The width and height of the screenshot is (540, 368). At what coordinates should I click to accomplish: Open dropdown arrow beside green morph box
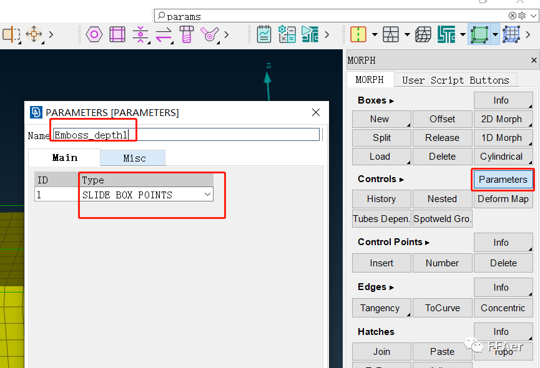(x=495, y=34)
